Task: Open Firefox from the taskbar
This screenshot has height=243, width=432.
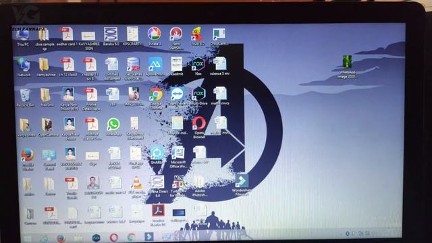Action: point(61,238)
